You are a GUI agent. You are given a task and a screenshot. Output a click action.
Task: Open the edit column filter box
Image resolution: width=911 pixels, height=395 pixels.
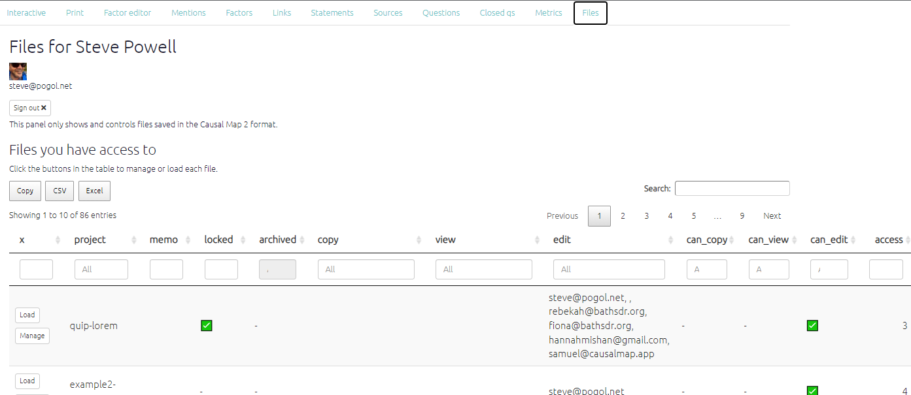click(x=609, y=269)
